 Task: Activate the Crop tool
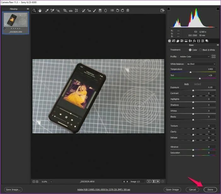coord(65,10)
